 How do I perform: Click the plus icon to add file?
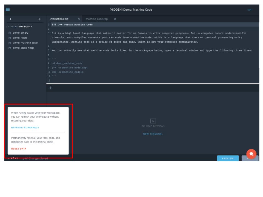pyautogui.click(x=39, y=19)
